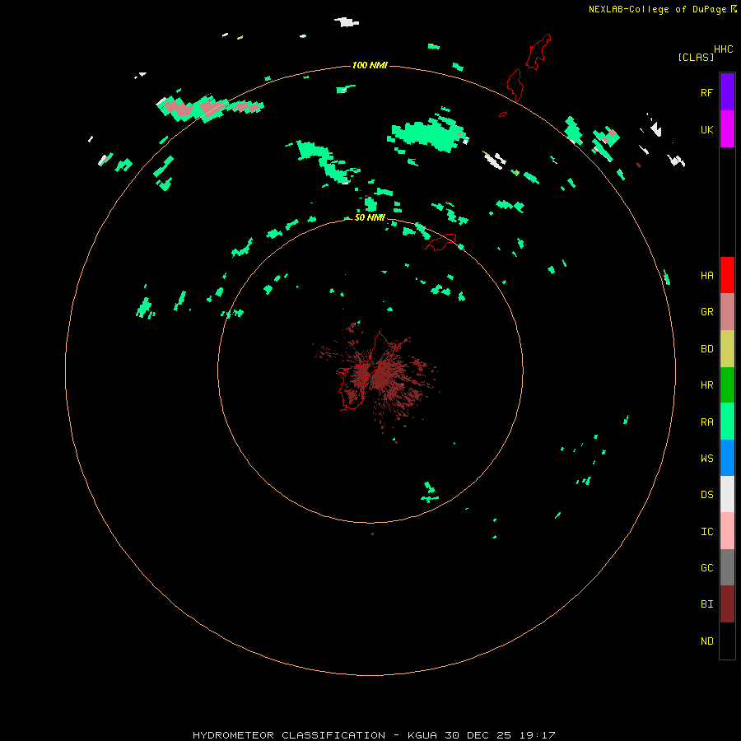Click the IC legend label

tap(706, 531)
